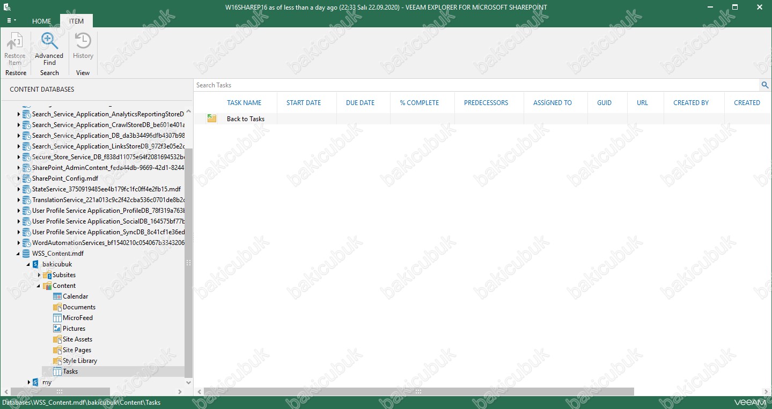Switch to the ITEM ribbon tab
The width and height of the screenshot is (772, 409).
[76, 21]
